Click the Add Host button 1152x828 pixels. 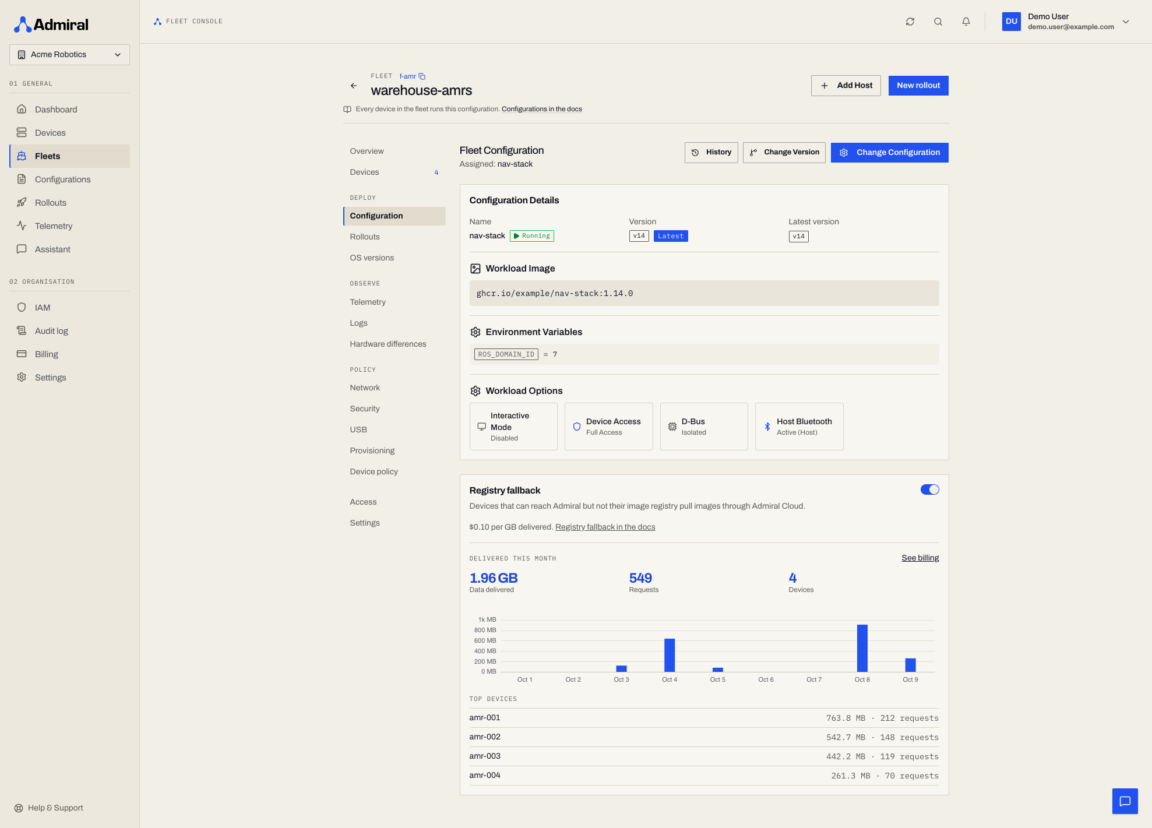(846, 86)
